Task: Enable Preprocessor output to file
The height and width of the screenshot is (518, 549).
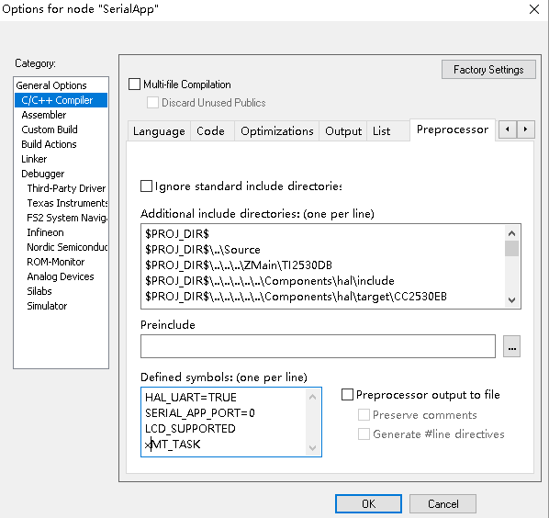Action: [347, 395]
